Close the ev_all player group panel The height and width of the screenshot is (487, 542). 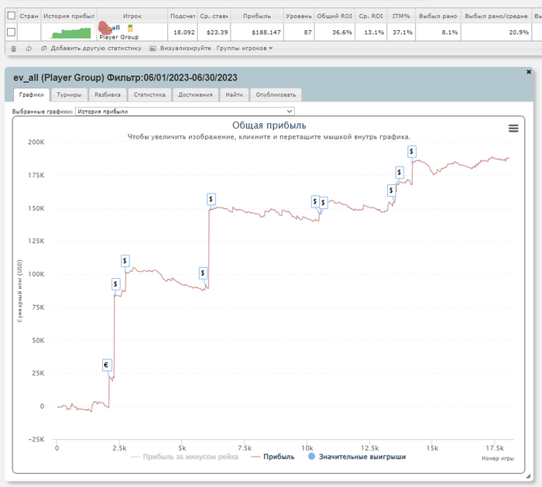click(529, 72)
